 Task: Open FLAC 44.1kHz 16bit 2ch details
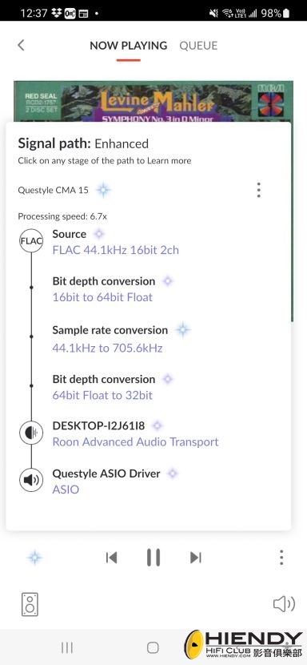click(x=116, y=250)
